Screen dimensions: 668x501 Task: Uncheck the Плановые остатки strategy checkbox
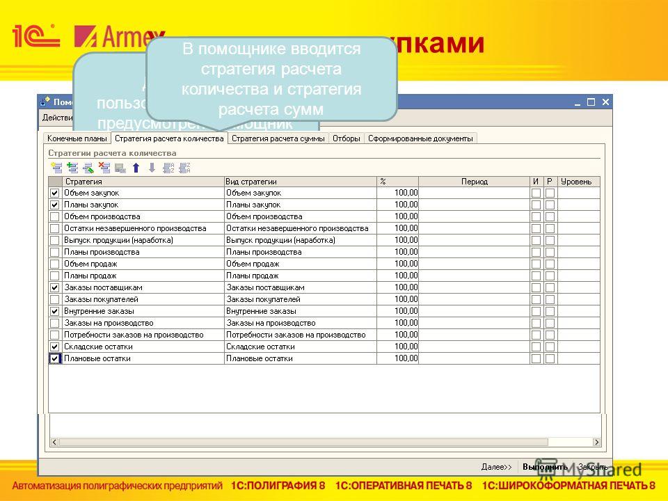[54, 359]
